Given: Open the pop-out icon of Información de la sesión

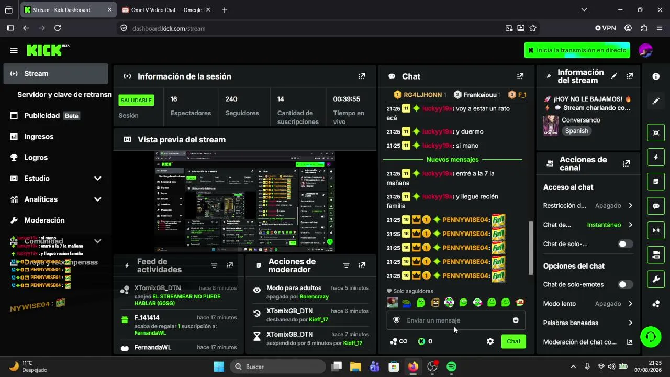Looking at the screenshot, I should point(362,76).
